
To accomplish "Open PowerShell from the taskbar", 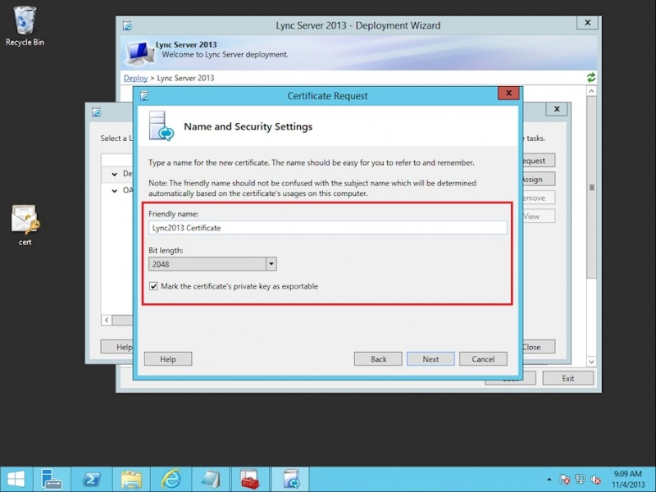I will 91,479.
